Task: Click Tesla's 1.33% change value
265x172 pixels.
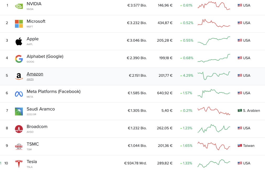Action: click(187, 163)
